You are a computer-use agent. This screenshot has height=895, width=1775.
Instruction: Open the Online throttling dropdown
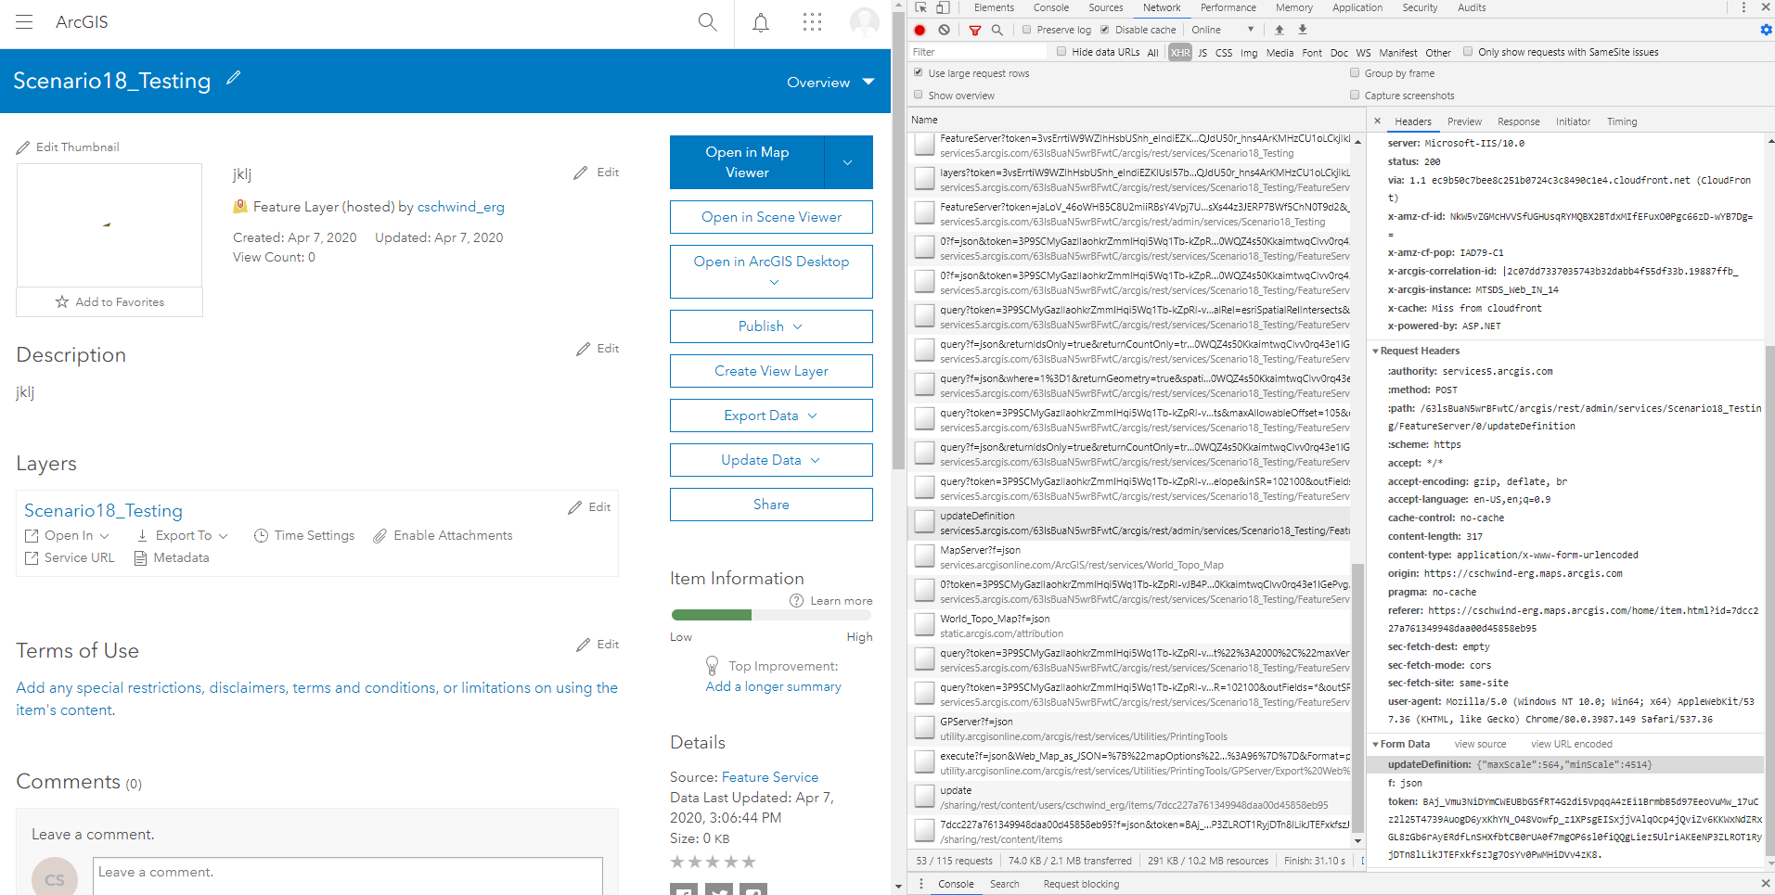[x=1223, y=30]
